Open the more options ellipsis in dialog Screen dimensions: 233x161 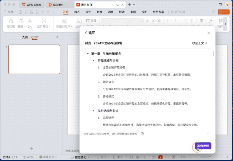click(209, 134)
